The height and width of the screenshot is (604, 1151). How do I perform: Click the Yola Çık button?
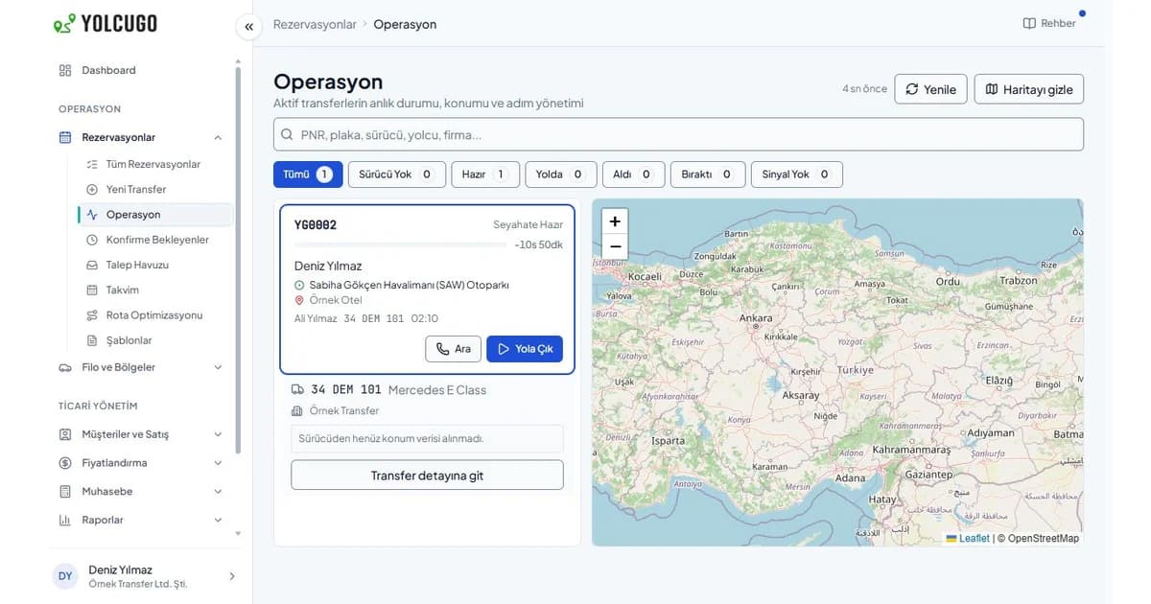point(525,349)
